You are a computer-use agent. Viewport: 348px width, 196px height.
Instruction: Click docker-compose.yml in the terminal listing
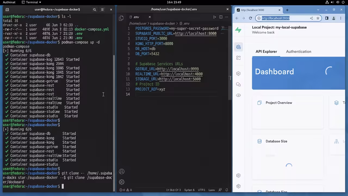point(92,29)
